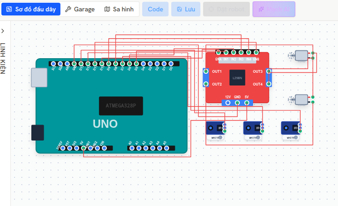The height and width of the screenshot is (206, 338).
Task: Click the A5 analog pin
Action: tap(166, 148)
